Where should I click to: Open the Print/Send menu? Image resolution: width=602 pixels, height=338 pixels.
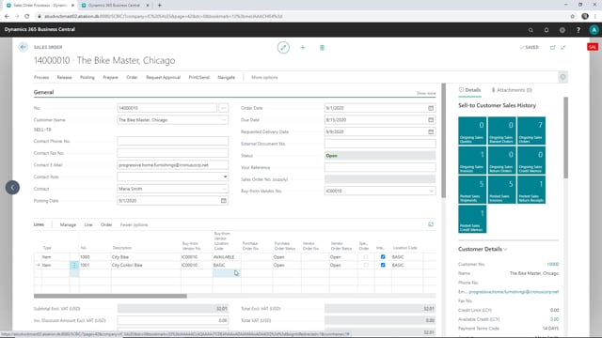[198, 77]
